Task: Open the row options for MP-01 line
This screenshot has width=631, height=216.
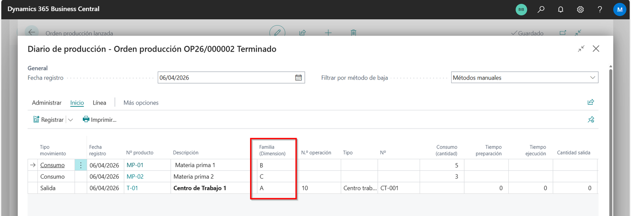Action: point(80,165)
